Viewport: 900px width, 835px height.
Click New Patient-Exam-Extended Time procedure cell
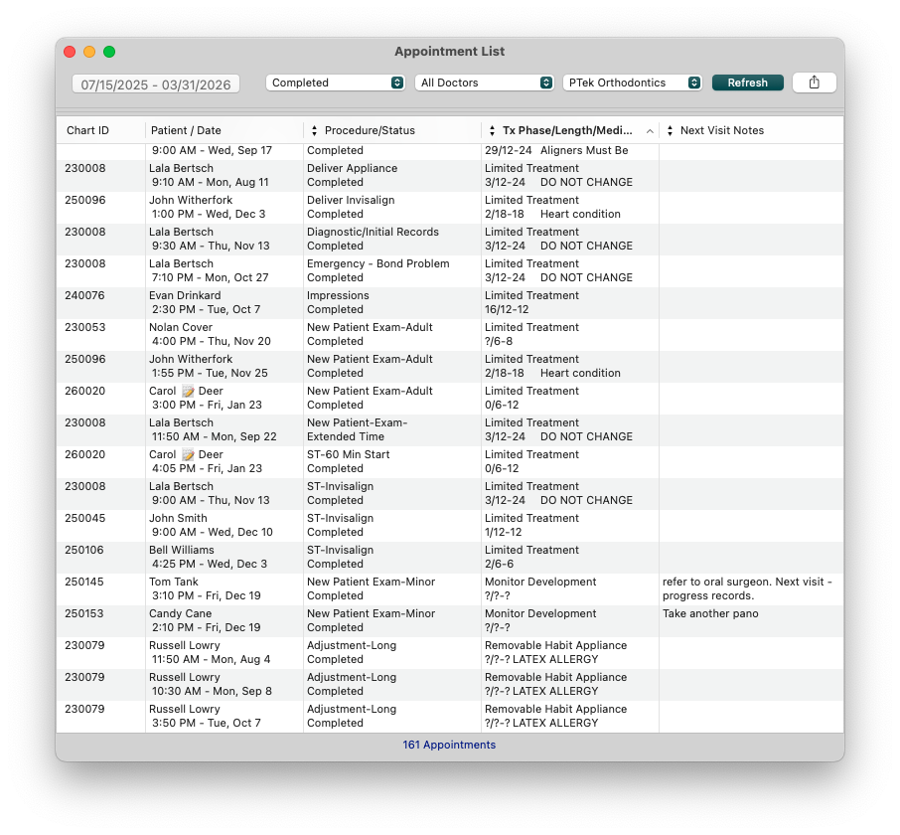(357, 429)
